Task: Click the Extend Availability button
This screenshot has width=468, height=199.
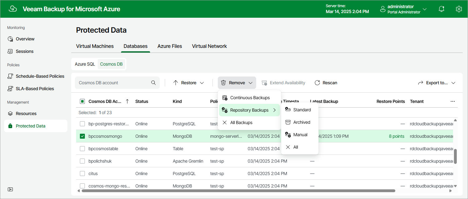Action: pos(283,83)
